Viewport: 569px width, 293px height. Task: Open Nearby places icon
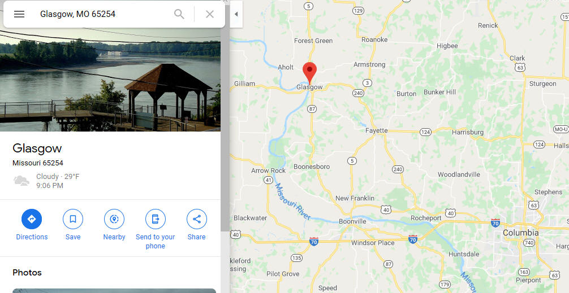pyautogui.click(x=114, y=219)
